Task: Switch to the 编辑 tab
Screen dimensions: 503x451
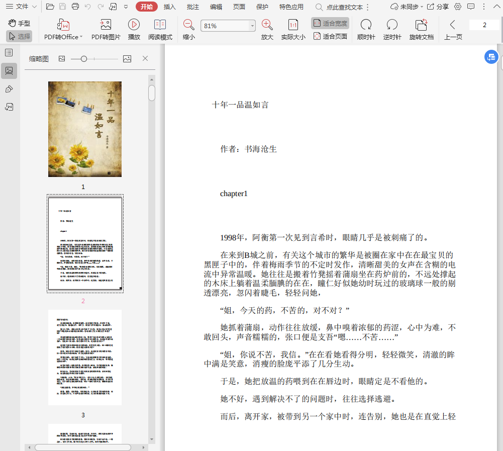Action: 216,7
